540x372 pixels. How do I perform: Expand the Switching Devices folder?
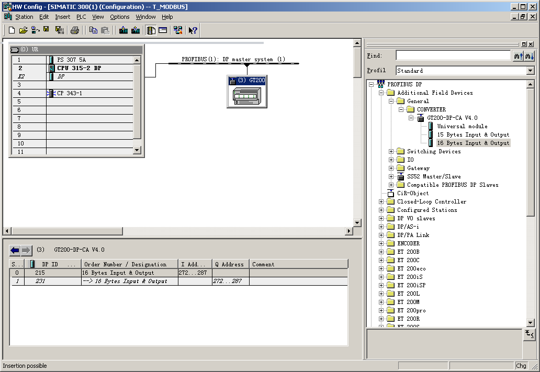coord(391,152)
